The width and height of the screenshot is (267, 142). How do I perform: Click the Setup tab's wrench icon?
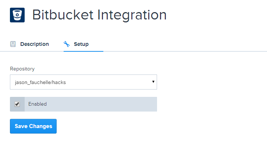click(x=67, y=44)
